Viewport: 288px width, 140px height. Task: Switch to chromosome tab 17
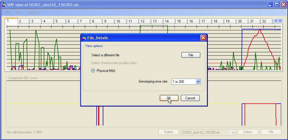pos(206,21)
